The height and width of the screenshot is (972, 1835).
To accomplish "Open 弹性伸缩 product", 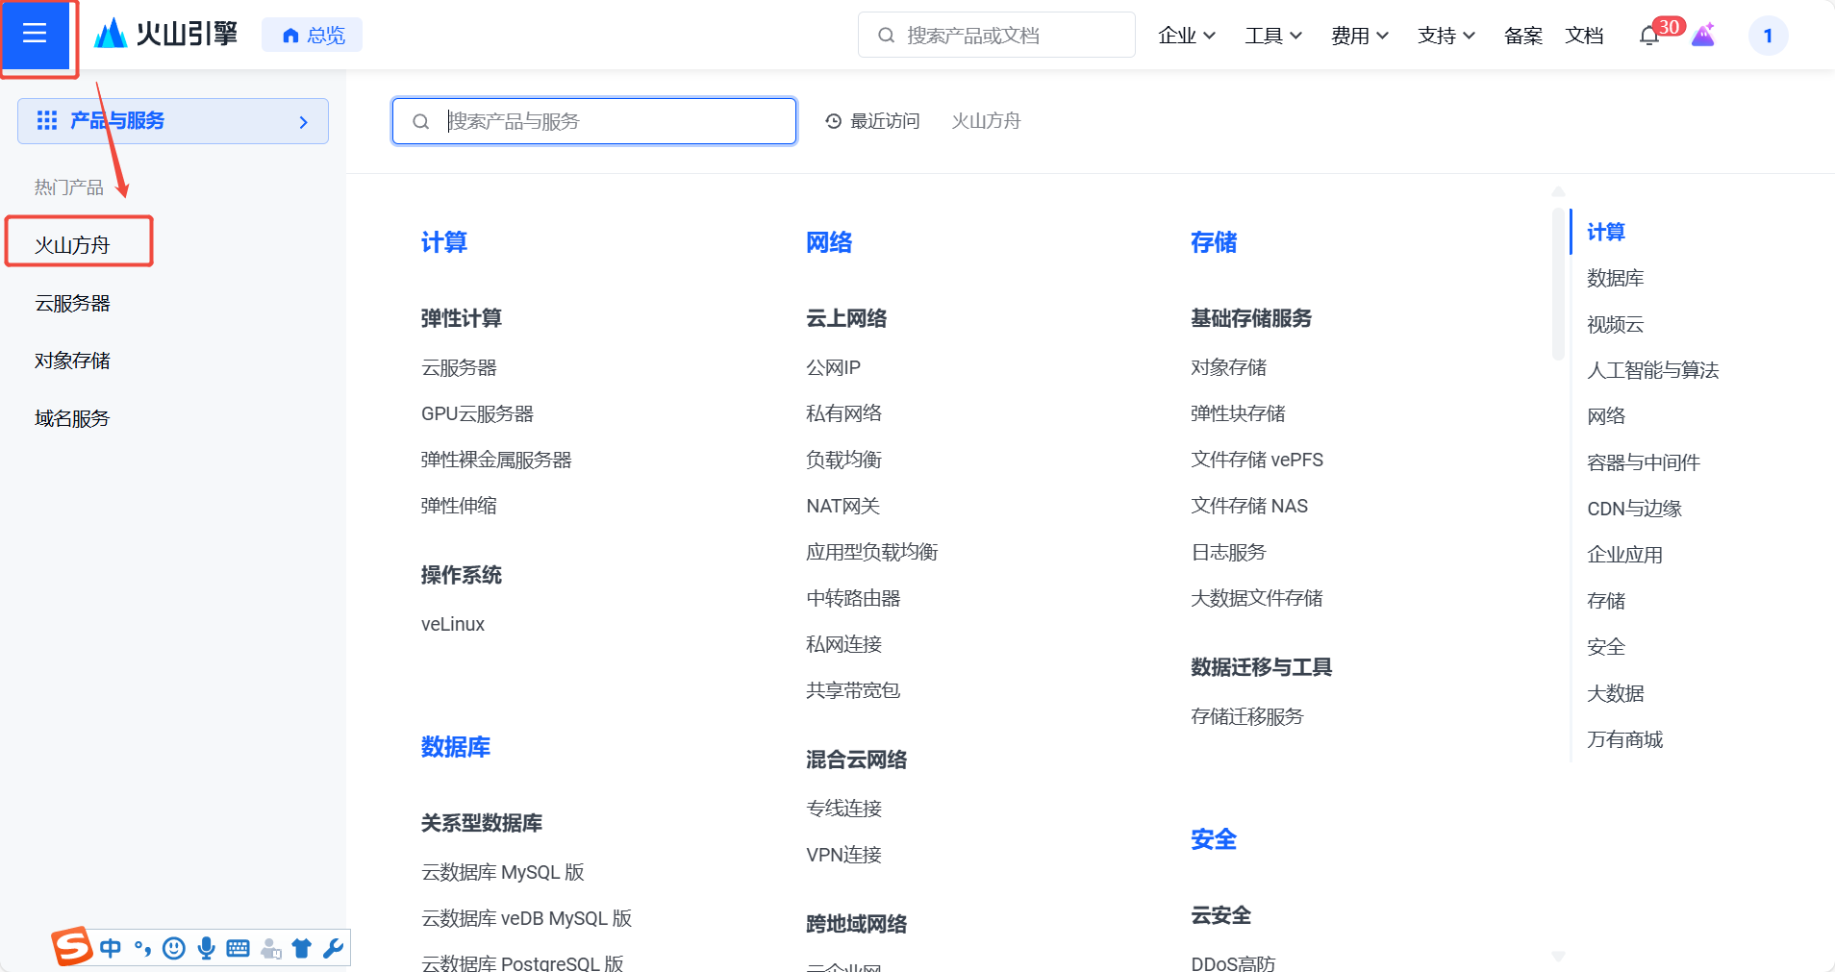I will click(459, 506).
